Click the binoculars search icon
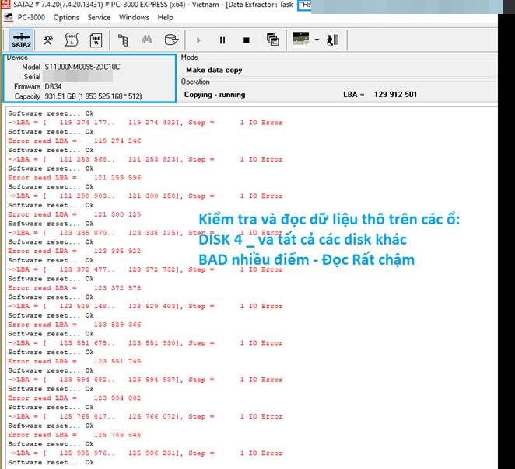 147,40
